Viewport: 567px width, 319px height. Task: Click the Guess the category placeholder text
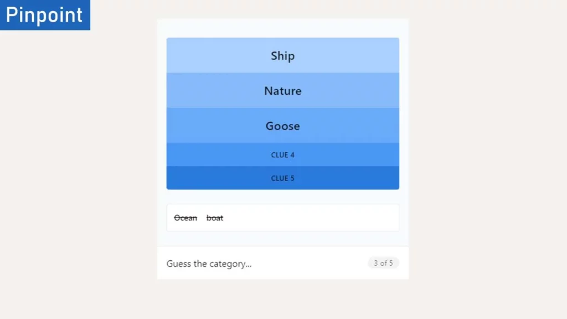(x=209, y=264)
